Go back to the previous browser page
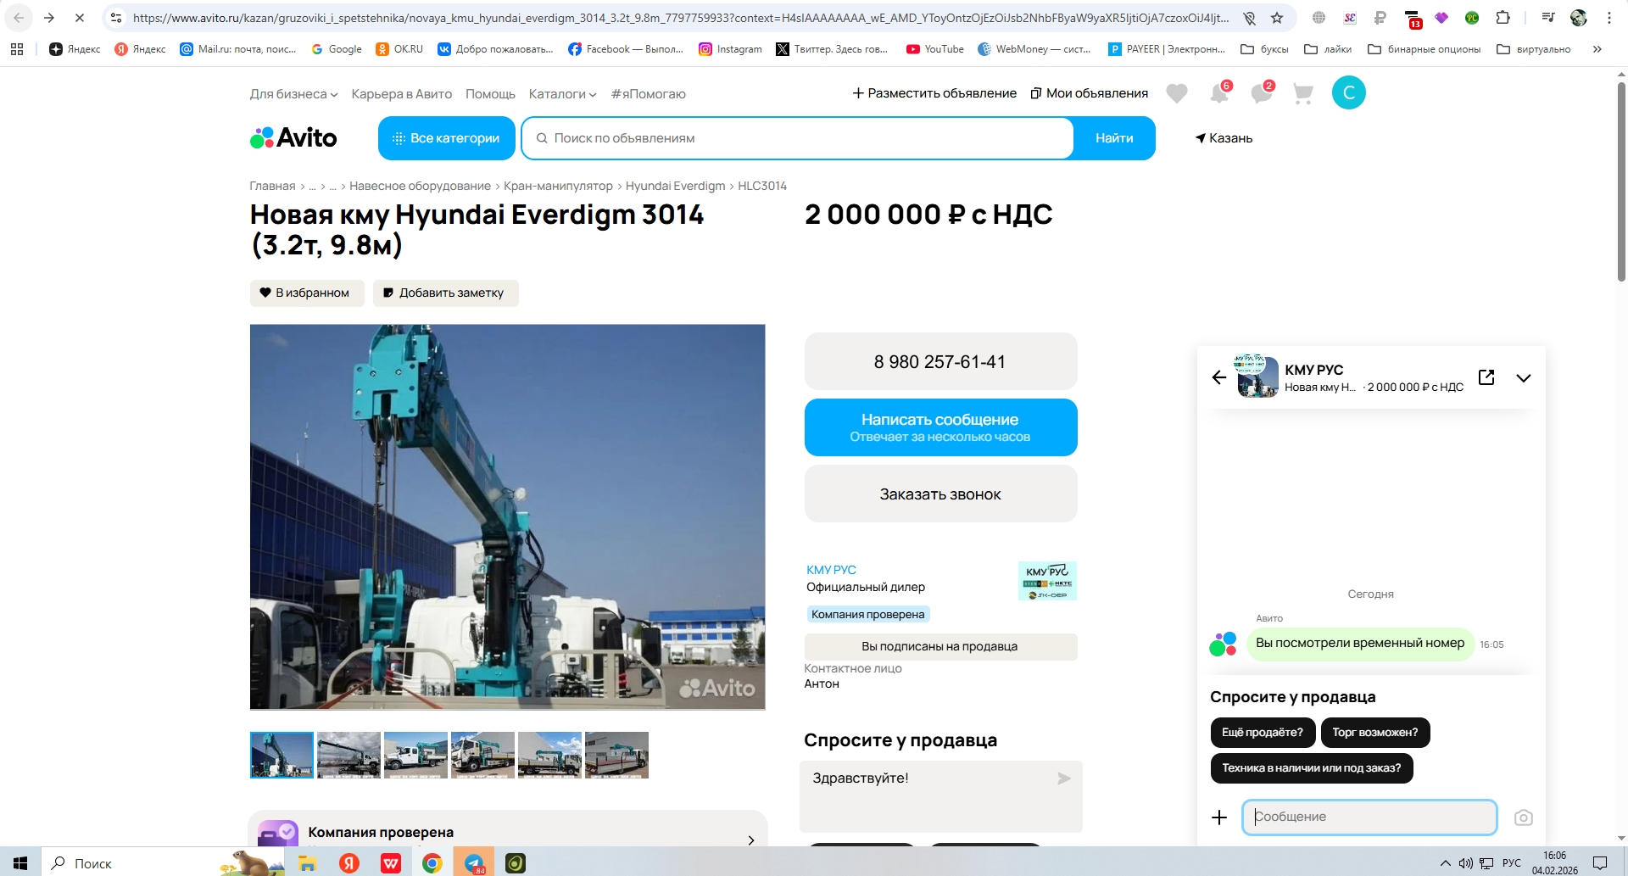The height and width of the screenshot is (876, 1628). click(x=19, y=17)
